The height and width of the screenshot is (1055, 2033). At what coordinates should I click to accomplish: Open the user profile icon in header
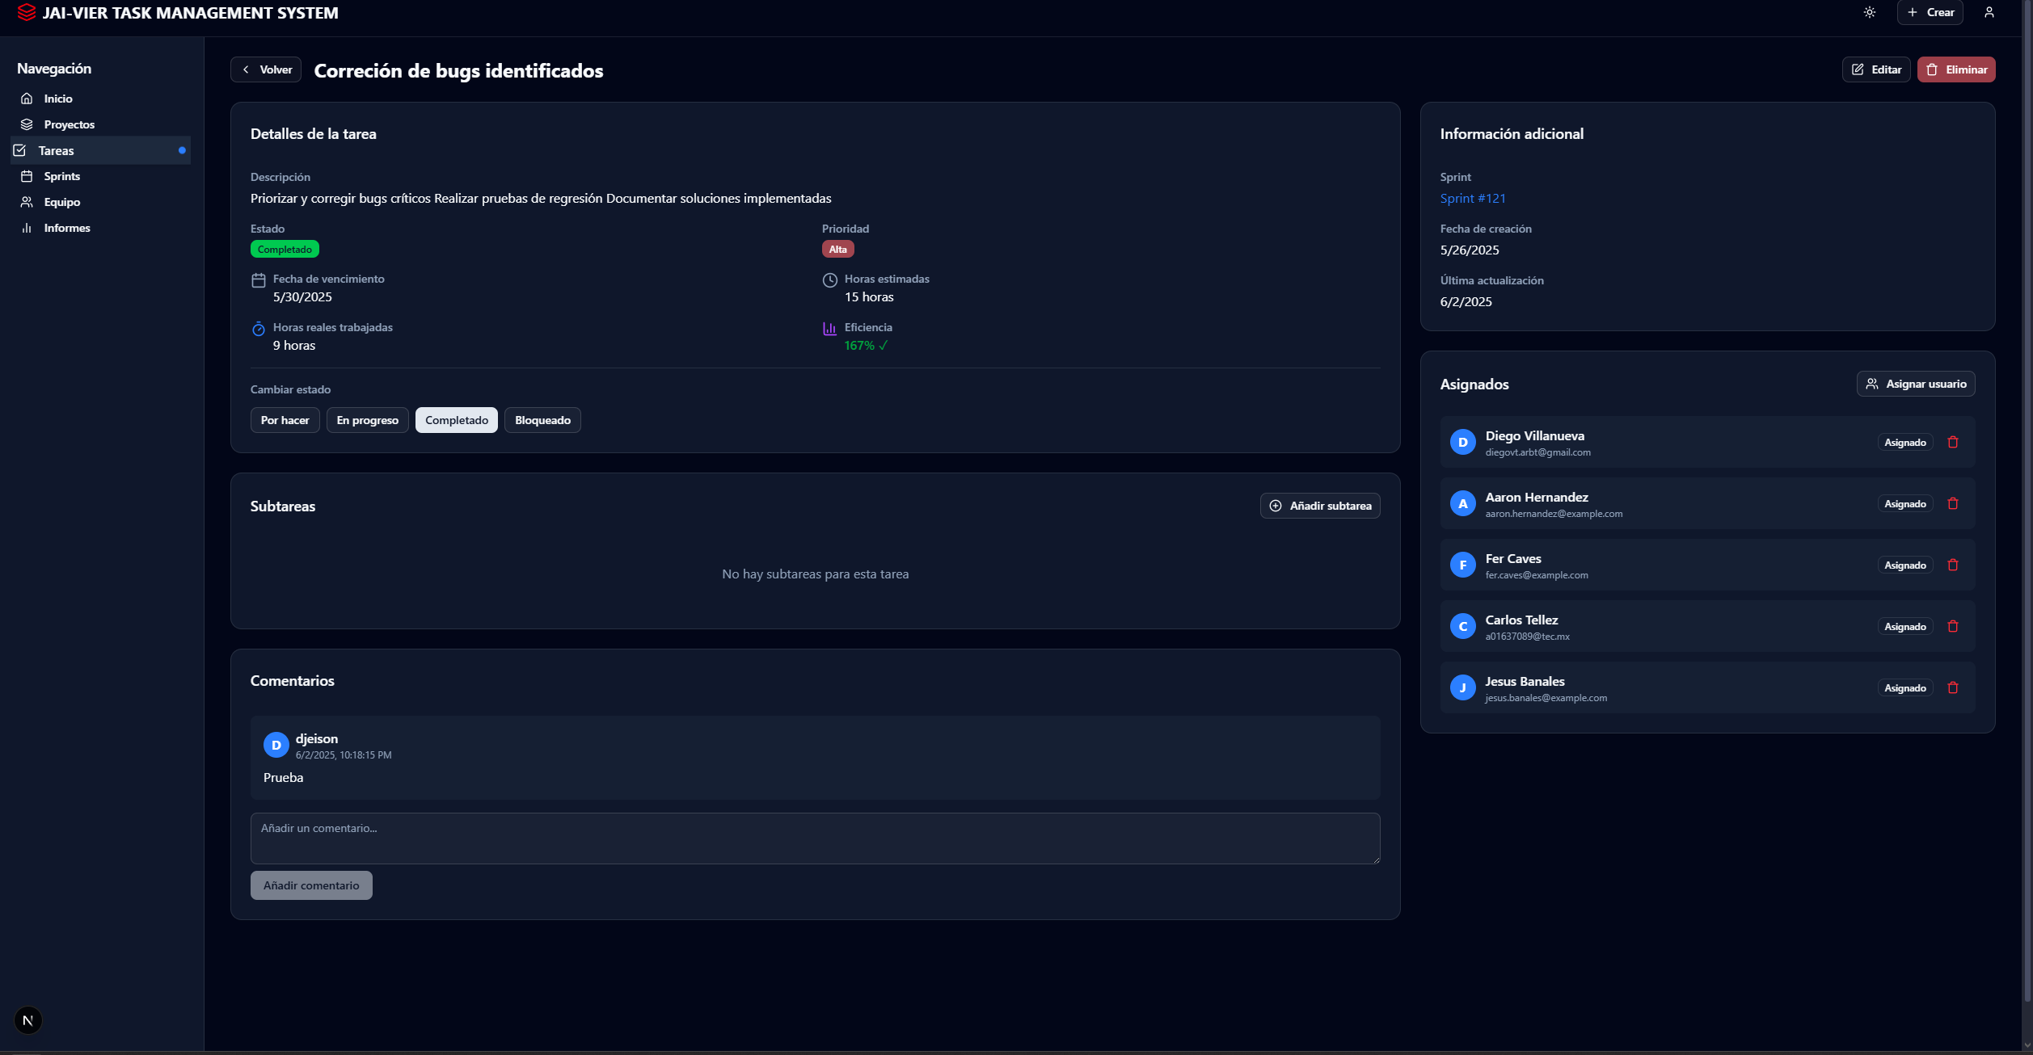pos(1989,12)
